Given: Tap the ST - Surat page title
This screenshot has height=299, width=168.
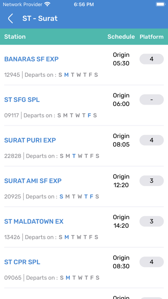Looking at the screenshot, I should pos(40,18).
